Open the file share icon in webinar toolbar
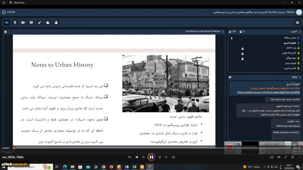The width and height of the screenshot is (303, 170). pos(48,23)
